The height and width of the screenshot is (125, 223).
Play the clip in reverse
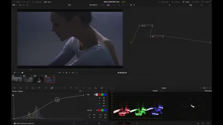click(63, 73)
